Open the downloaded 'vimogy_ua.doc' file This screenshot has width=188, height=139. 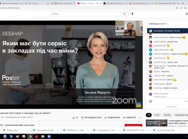point(12,130)
